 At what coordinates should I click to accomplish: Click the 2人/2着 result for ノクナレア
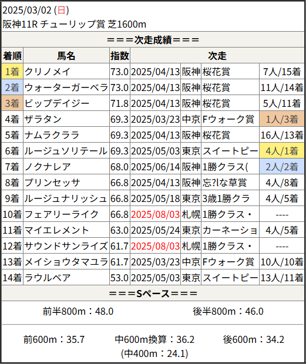pyautogui.click(x=281, y=167)
